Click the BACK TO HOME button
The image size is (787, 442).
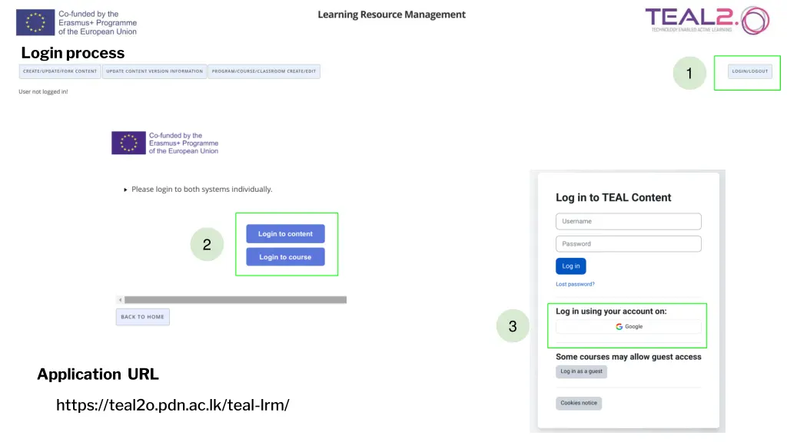142,317
